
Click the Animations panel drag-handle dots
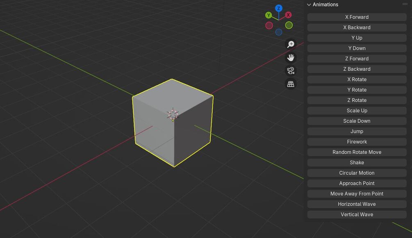(x=405, y=4)
